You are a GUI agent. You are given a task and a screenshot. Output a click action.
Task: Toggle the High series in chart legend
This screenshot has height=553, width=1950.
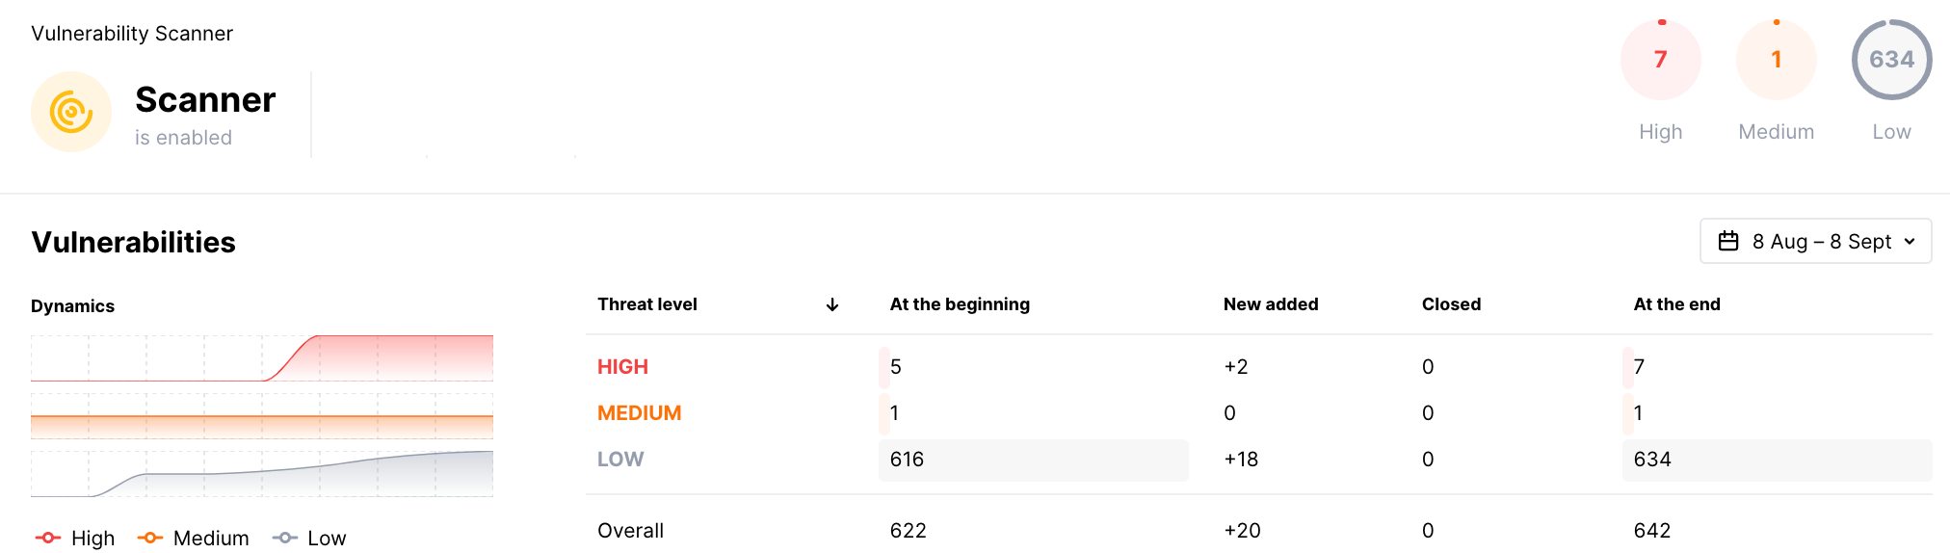pos(75,538)
